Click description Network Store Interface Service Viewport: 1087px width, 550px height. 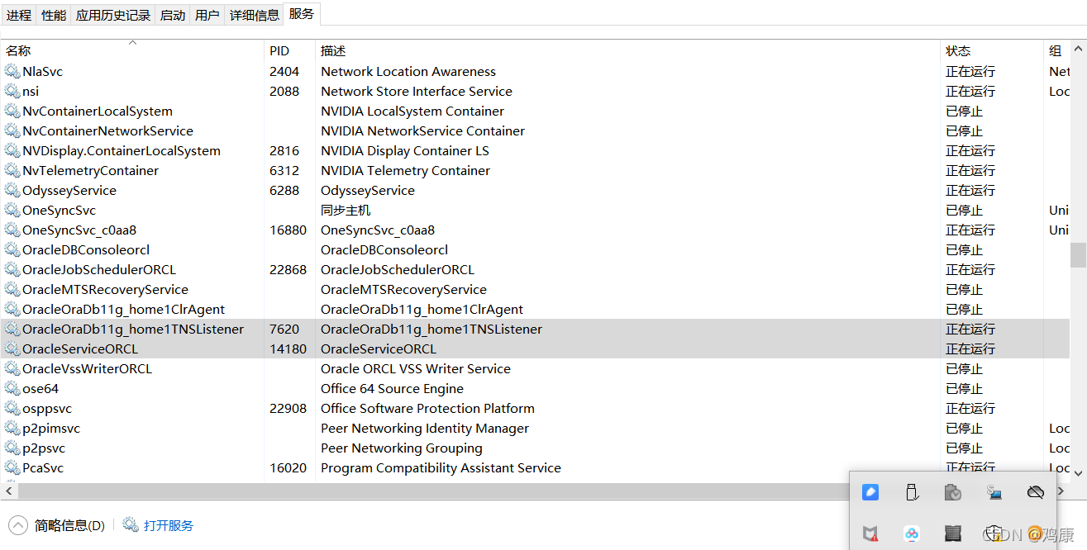coord(417,92)
